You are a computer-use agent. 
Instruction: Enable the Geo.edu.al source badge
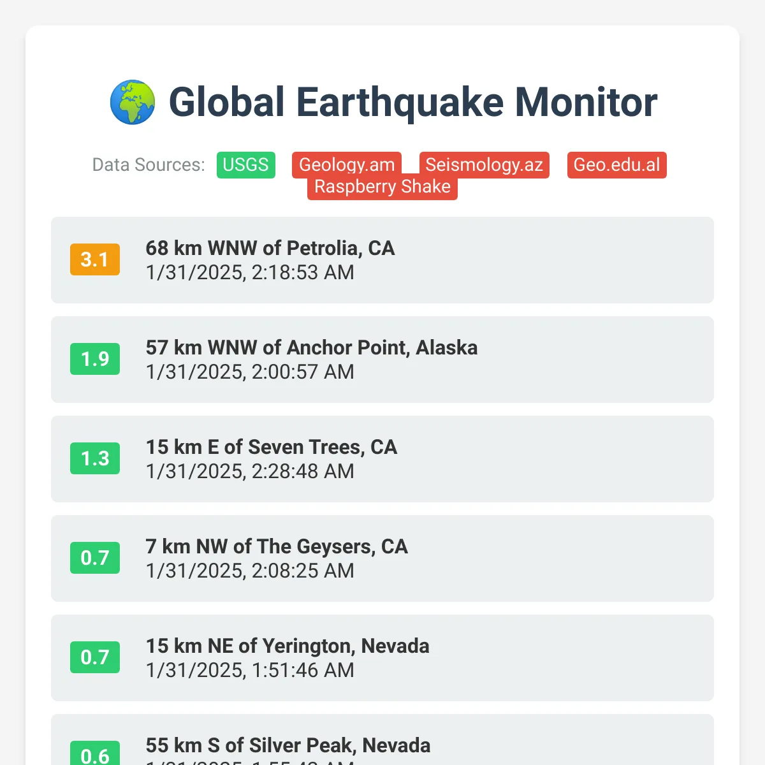pyautogui.click(x=616, y=165)
